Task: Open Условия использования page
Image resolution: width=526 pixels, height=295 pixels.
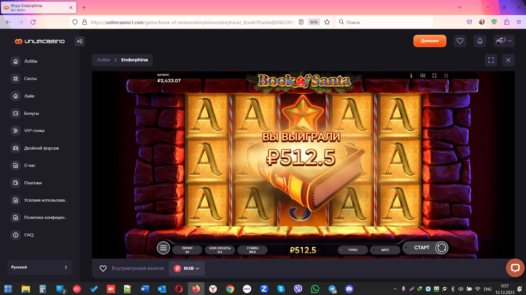Action: 39,200
